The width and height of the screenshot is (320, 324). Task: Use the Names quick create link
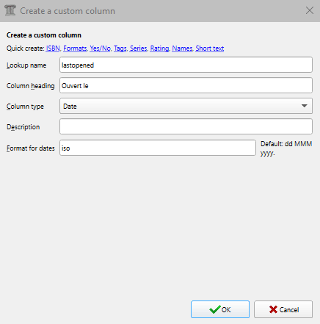tap(182, 48)
